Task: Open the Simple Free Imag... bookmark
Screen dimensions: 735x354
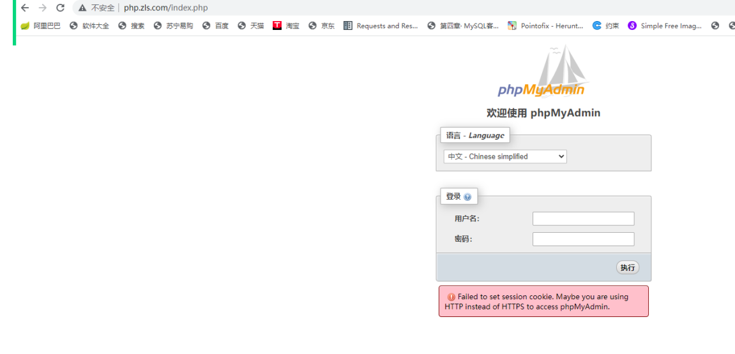Action: pyautogui.click(x=665, y=26)
